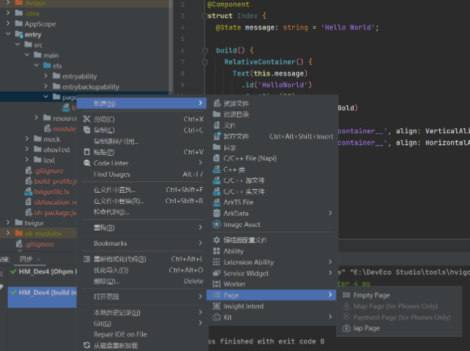Click the Image Asset icon
The height and width of the screenshot is (351, 470).
216,224
